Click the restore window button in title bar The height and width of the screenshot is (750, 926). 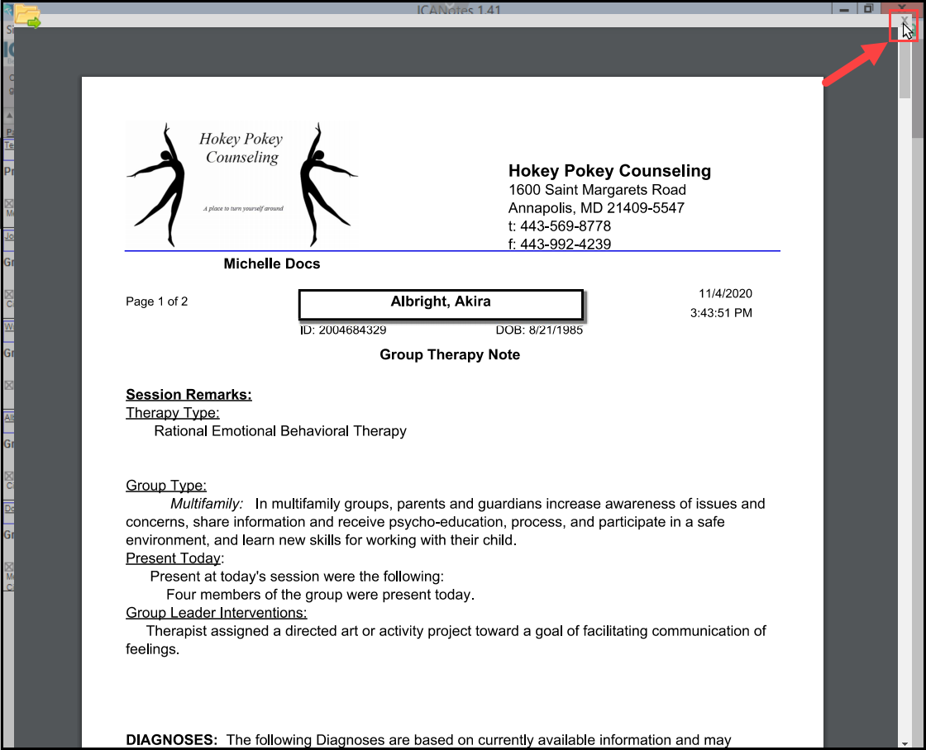tap(868, 8)
